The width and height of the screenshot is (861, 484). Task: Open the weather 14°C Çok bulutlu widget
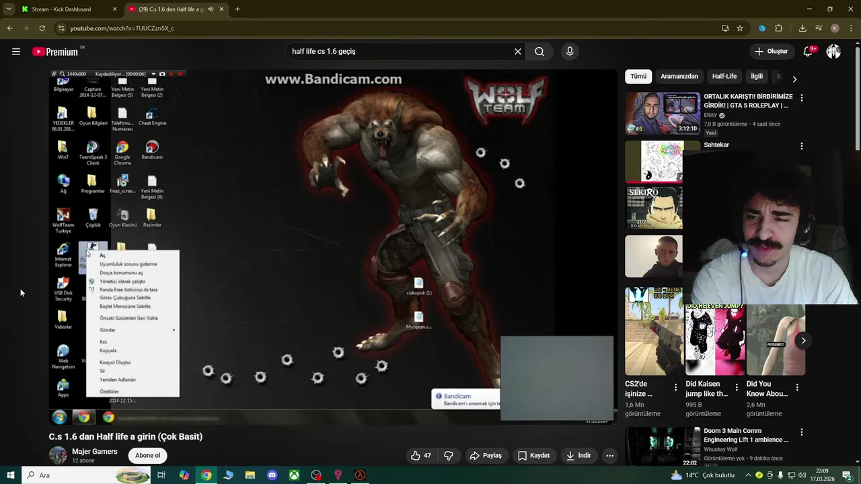(x=702, y=475)
